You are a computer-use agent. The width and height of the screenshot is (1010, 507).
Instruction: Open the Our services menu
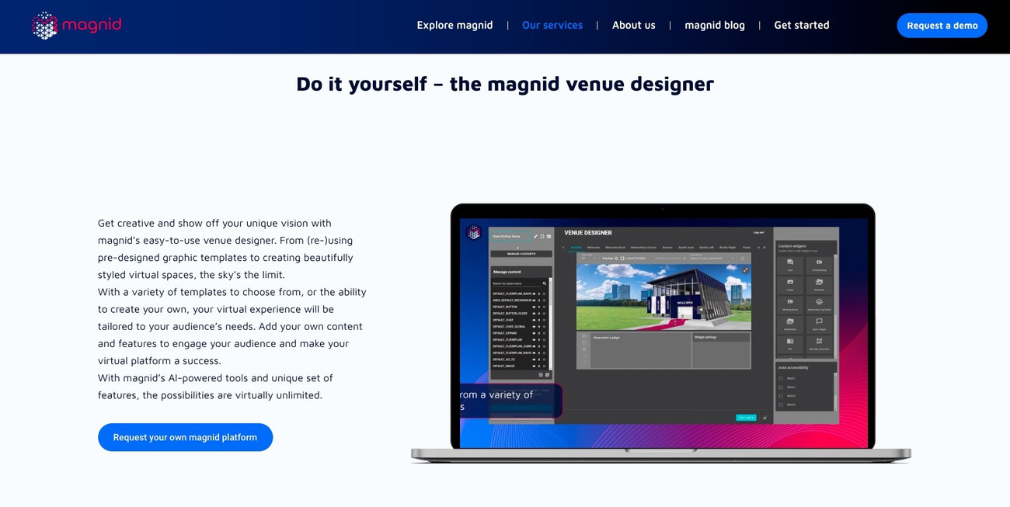(x=552, y=25)
